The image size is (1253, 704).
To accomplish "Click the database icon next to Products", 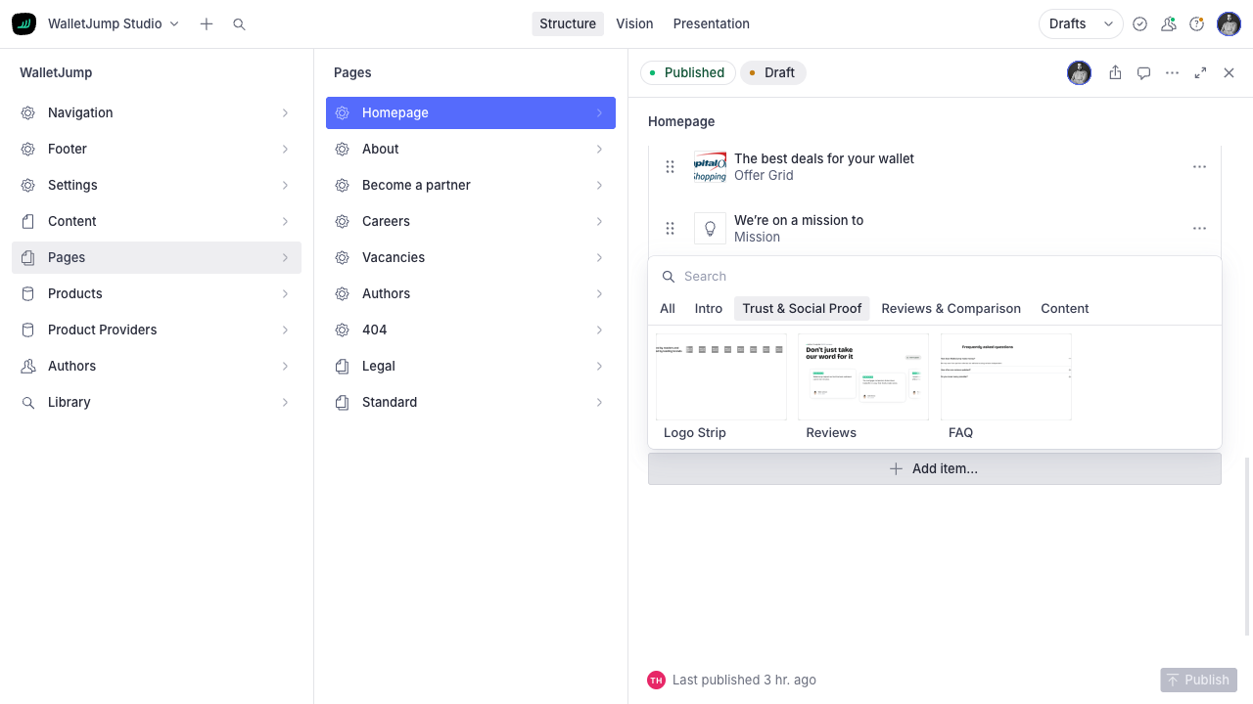I will click(x=28, y=293).
